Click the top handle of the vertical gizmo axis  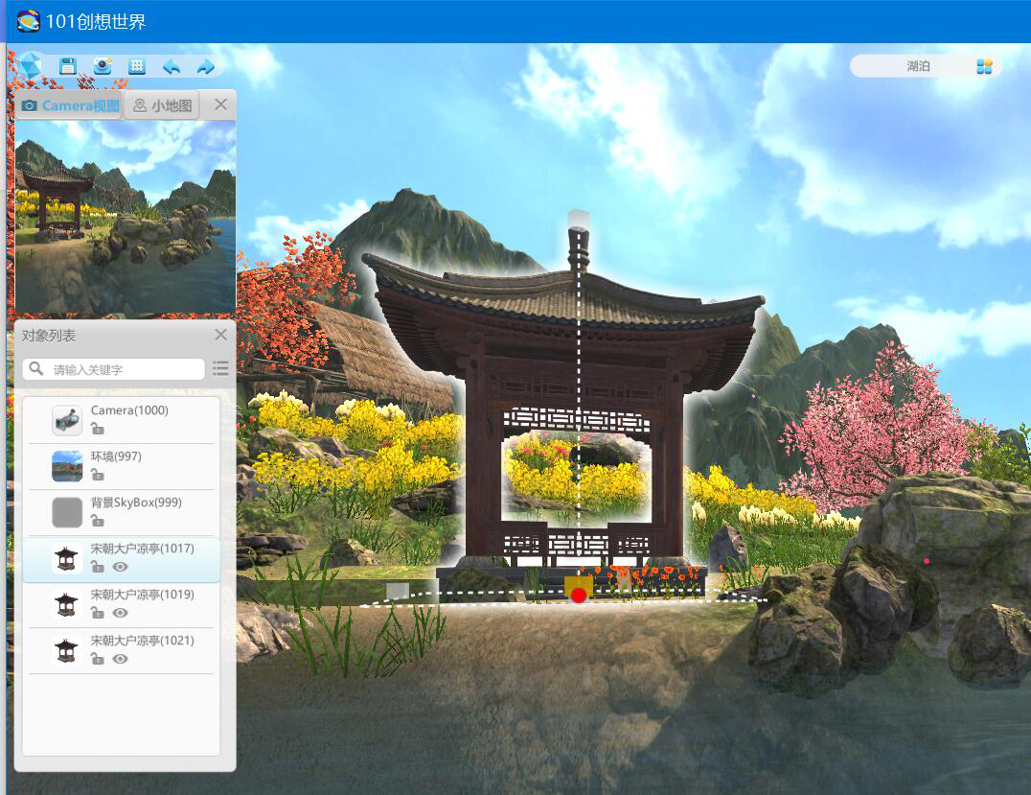[579, 220]
